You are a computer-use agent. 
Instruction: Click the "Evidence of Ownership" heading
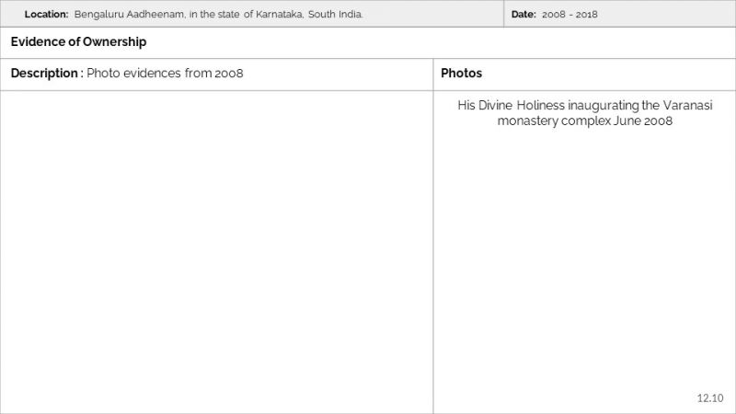coord(78,42)
